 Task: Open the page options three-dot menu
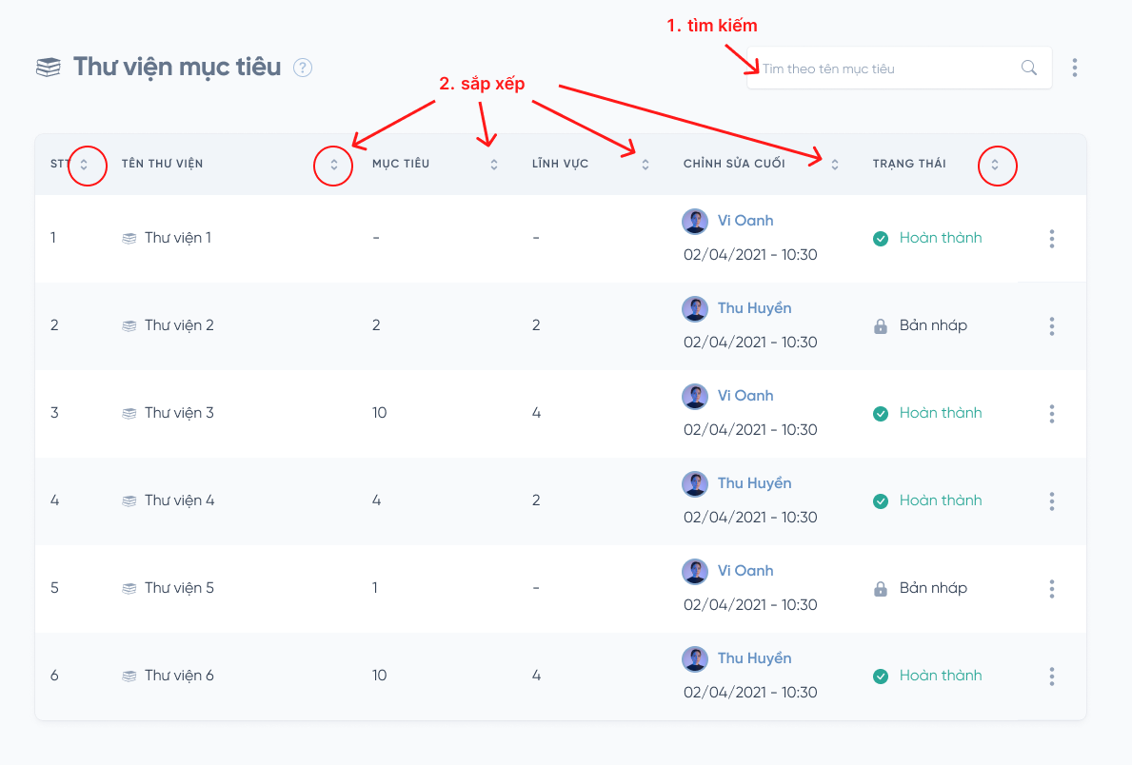tap(1075, 68)
